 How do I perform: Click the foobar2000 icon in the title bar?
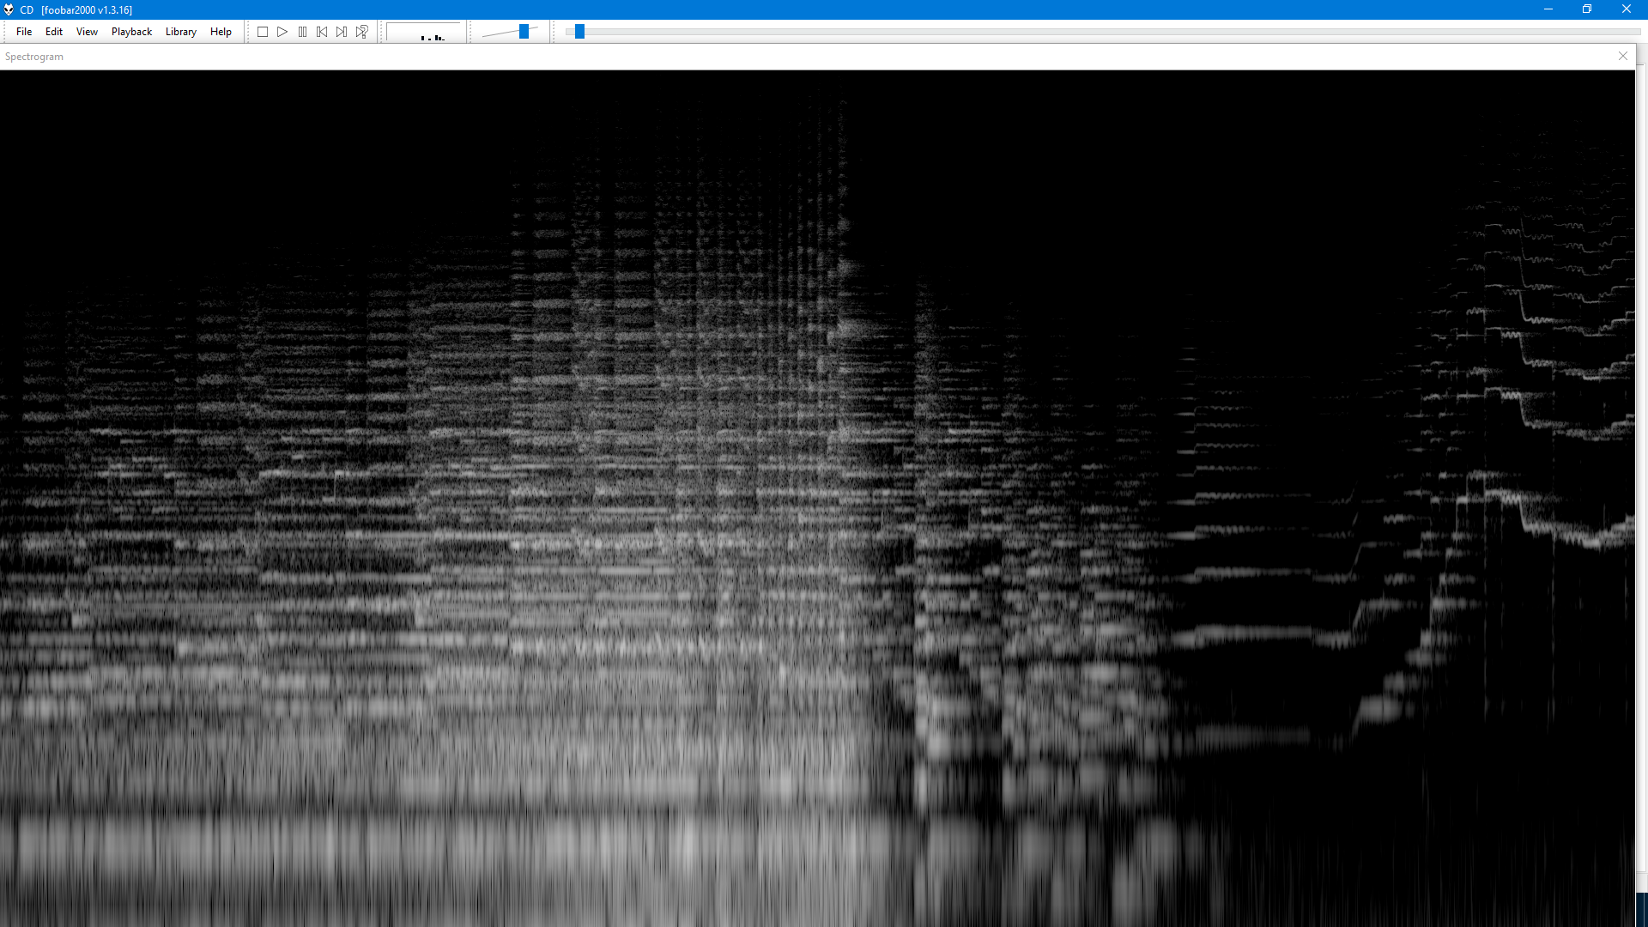click(9, 9)
